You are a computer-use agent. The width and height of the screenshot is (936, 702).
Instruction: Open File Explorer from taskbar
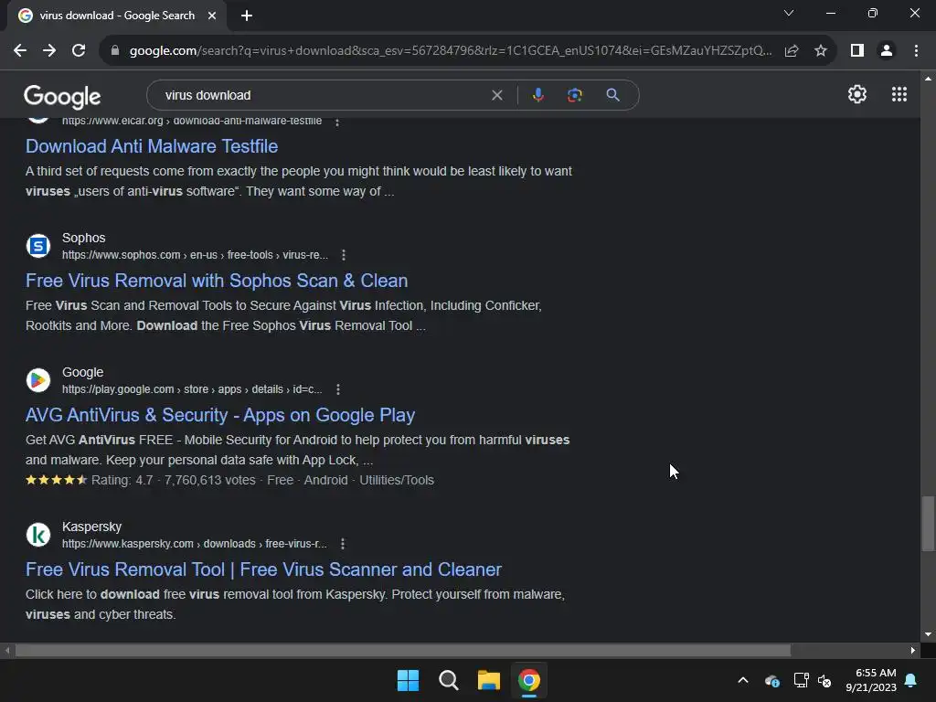point(489,680)
